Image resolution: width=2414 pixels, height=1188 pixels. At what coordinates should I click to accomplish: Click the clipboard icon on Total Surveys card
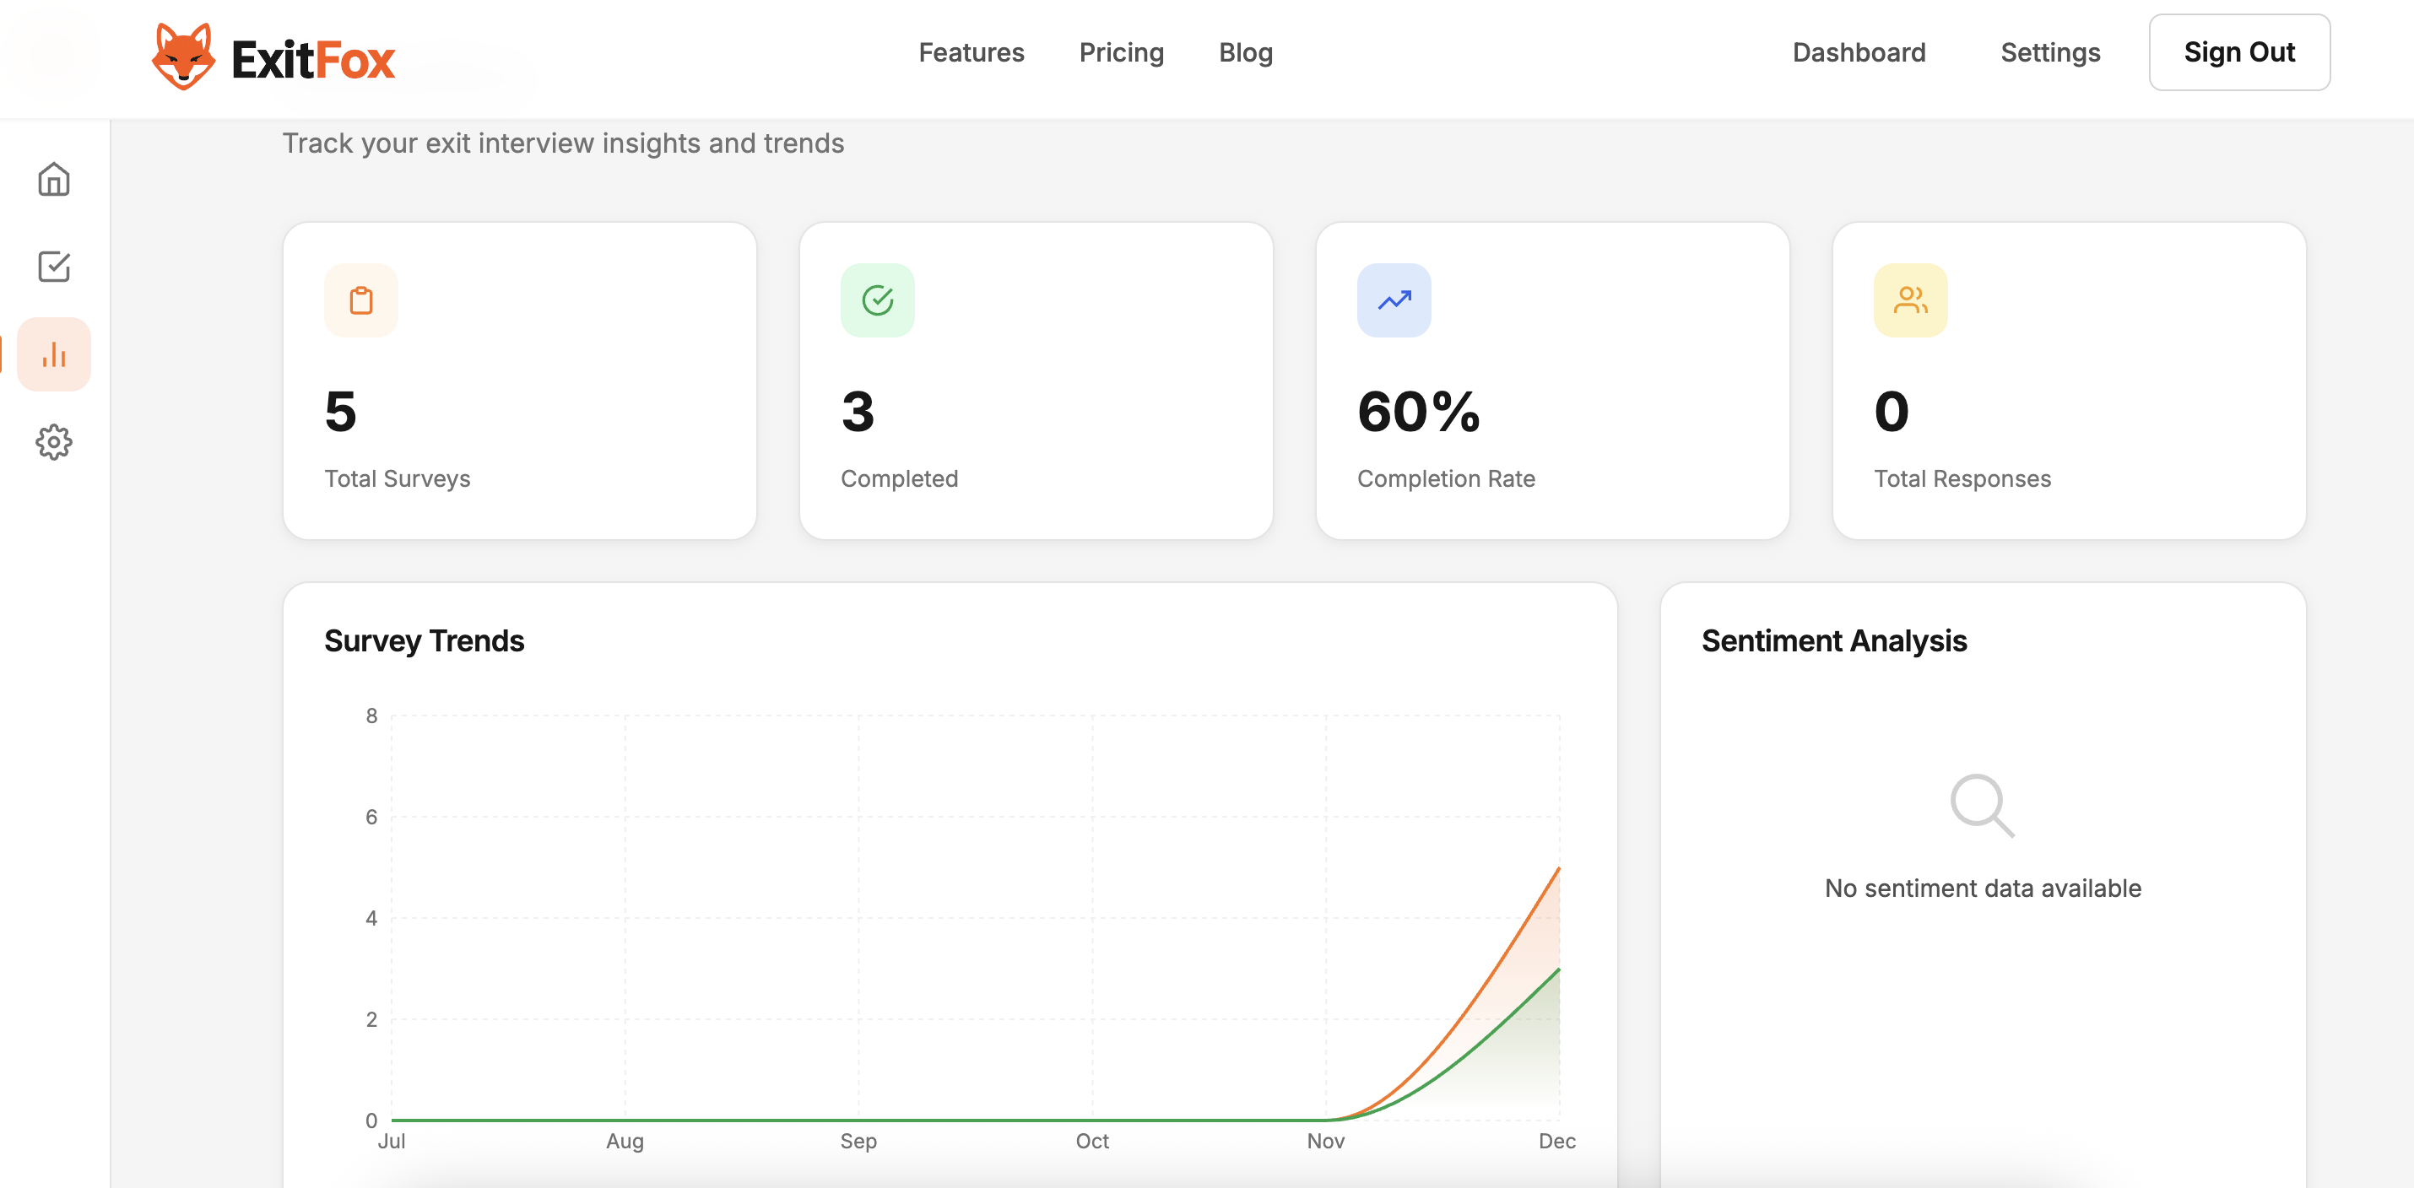point(360,300)
